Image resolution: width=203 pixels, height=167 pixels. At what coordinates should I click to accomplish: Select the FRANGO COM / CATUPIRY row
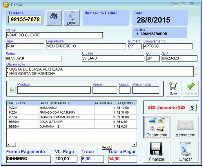72,112
